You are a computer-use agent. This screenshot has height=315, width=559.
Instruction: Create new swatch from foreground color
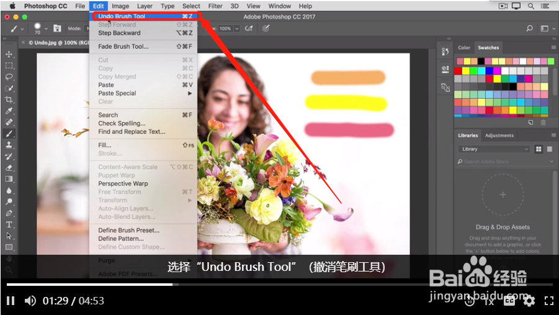(531, 122)
